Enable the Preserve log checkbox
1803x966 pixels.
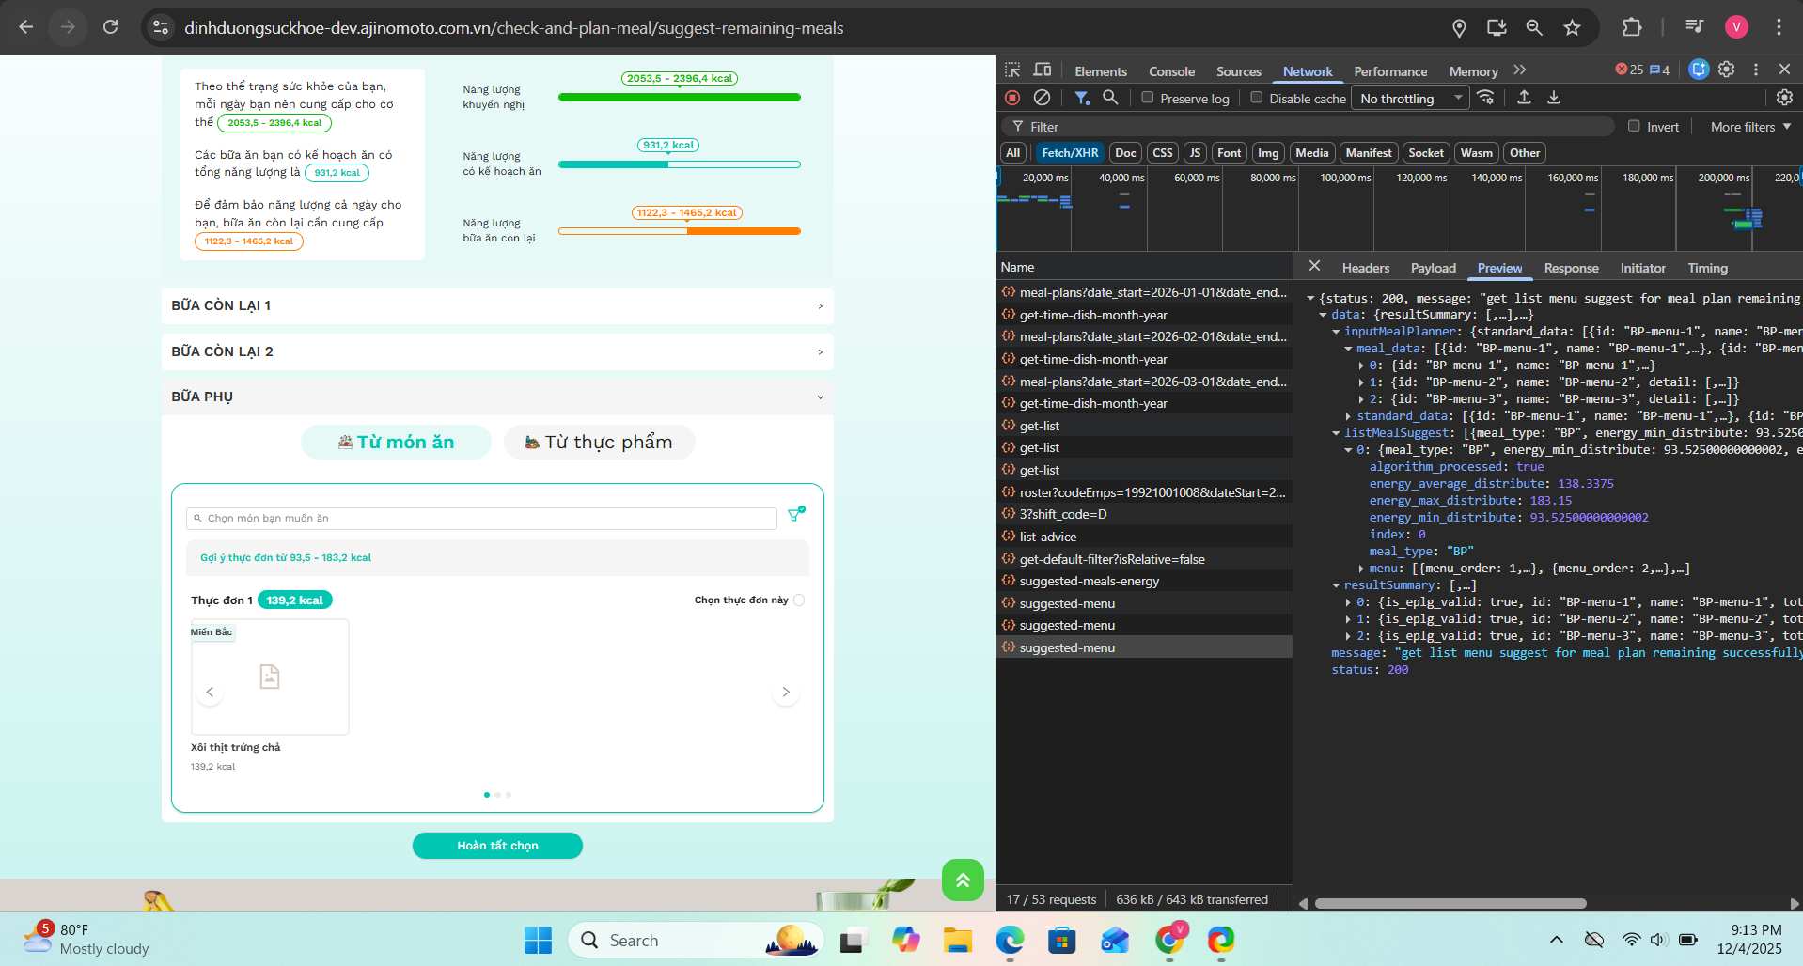(1148, 98)
